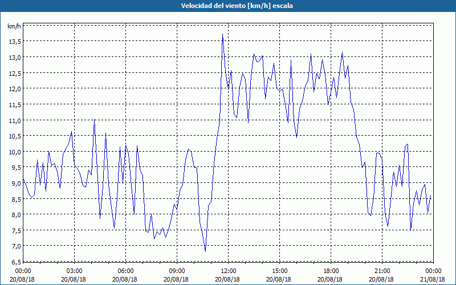456x285 pixels.
Task: Click the y-axis value "13,5"
Action: pyautogui.click(x=15, y=42)
